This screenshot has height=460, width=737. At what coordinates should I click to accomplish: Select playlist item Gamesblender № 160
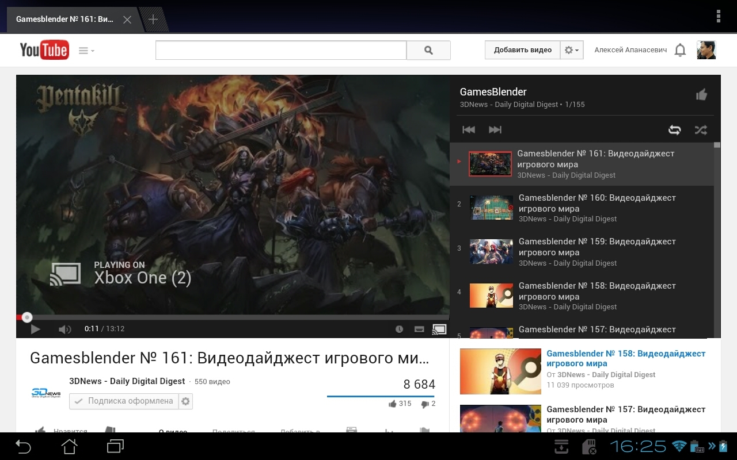coord(582,208)
